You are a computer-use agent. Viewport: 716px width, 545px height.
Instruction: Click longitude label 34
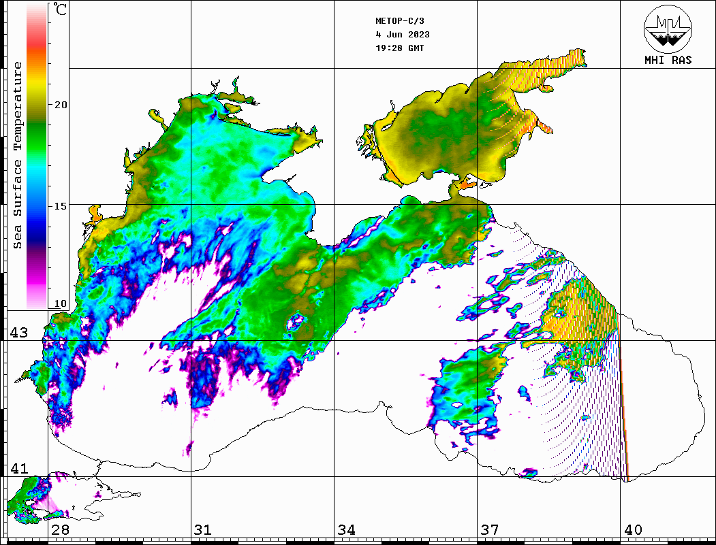[347, 529]
